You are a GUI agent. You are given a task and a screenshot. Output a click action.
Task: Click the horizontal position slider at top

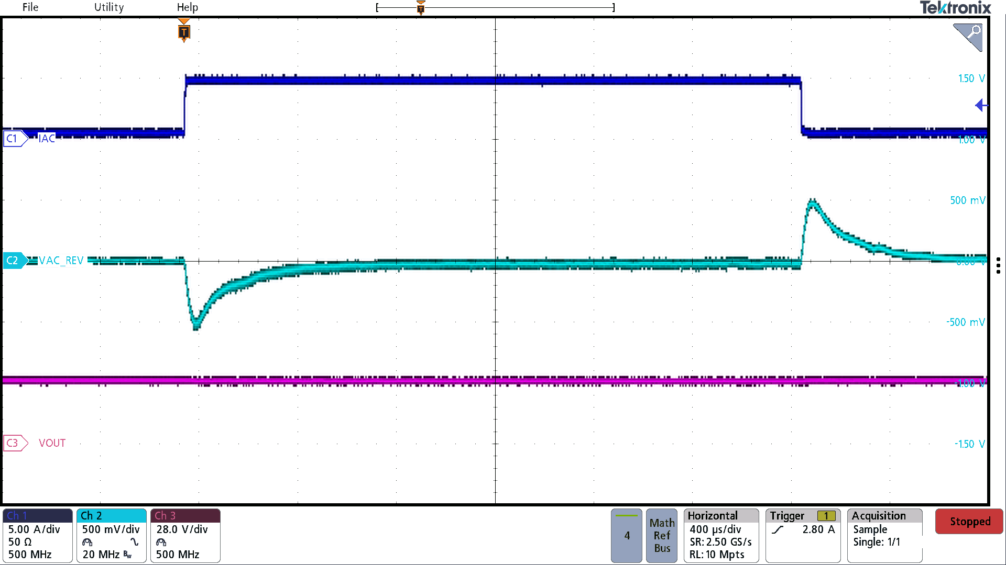click(x=421, y=7)
